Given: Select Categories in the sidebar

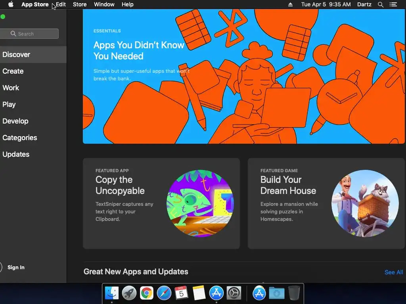Looking at the screenshot, I should tap(33, 137).
